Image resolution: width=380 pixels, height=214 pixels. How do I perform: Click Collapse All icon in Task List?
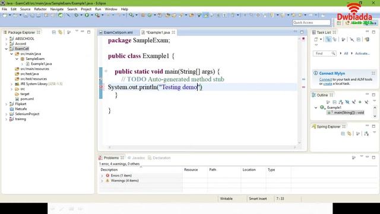[x=359, y=39]
